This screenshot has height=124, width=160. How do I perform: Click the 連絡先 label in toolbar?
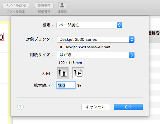coord(62,12)
